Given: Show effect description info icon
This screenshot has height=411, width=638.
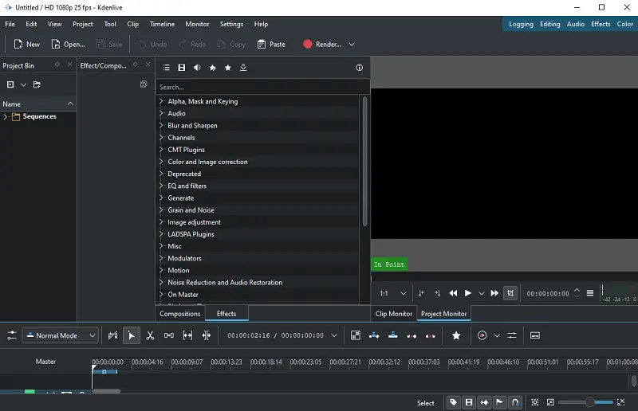Looking at the screenshot, I should (x=360, y=68).
